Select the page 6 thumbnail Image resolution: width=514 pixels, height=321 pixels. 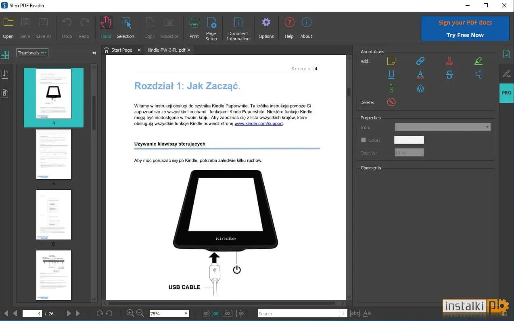(54, 215)
